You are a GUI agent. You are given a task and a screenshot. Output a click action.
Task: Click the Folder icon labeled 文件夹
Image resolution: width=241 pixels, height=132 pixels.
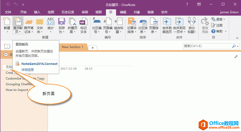40,21
